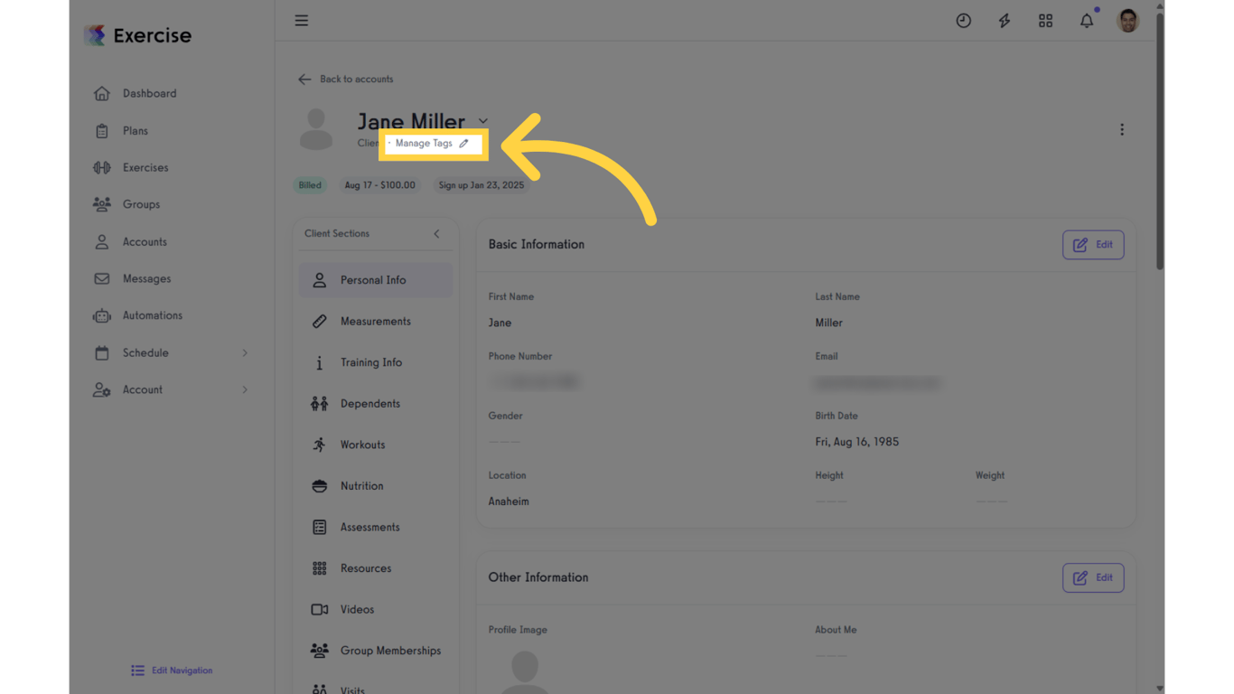Select the Billed status badge
The height and width of the screenshot is (694, 1234).
(x=310, y=184)
